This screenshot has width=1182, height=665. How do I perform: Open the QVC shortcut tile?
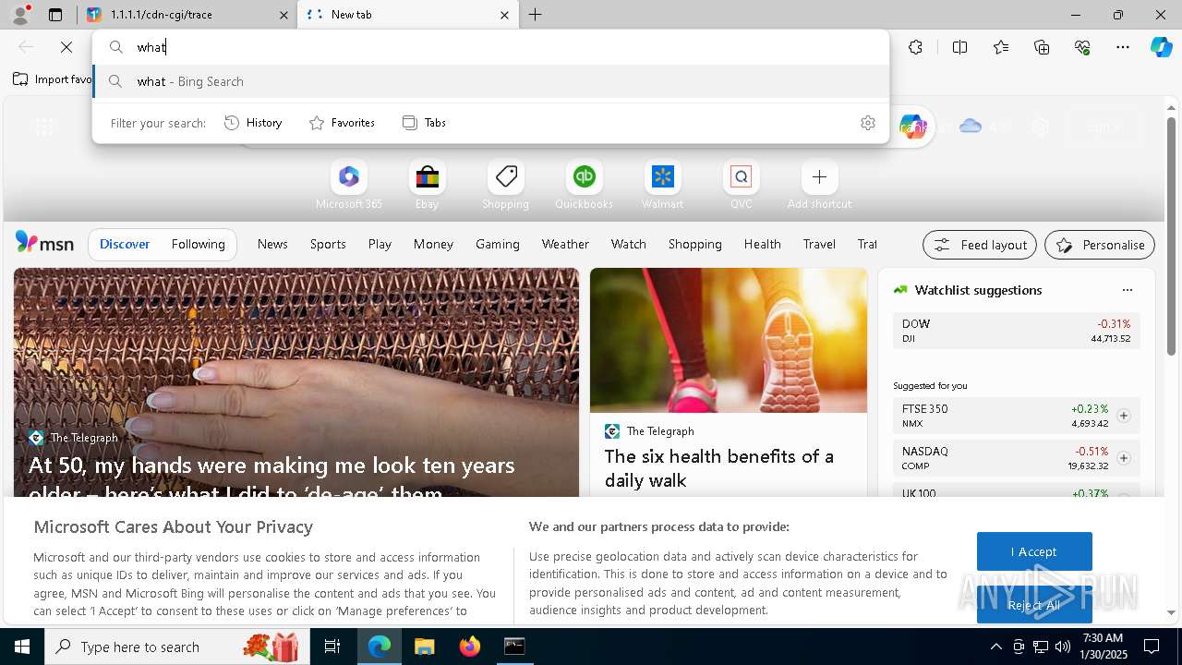click(741, 185)
